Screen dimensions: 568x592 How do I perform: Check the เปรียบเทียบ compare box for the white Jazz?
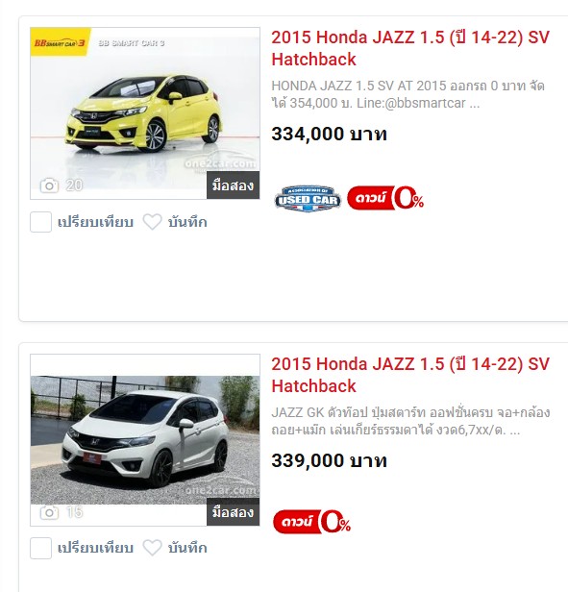point(40,548)
